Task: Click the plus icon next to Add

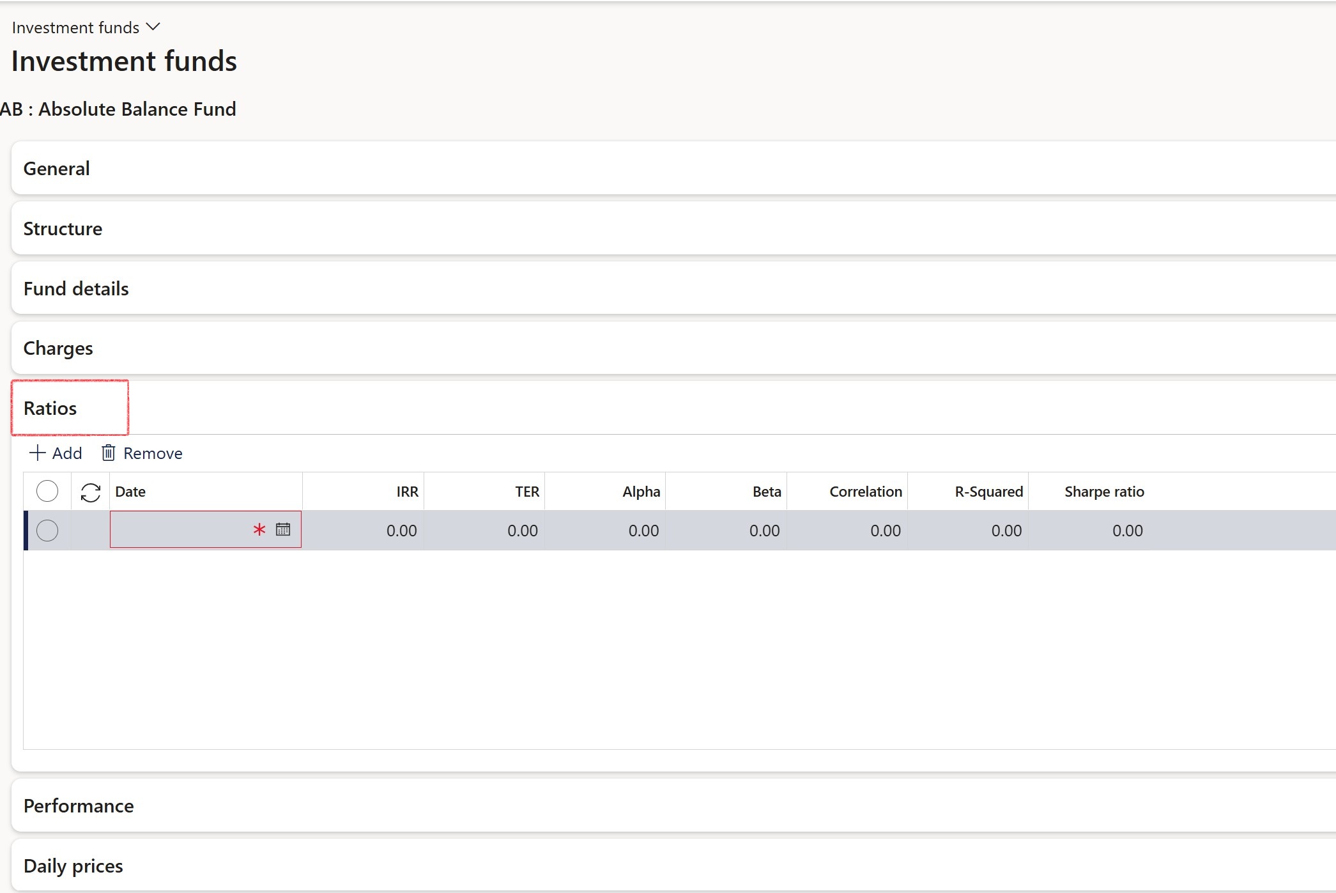Action: tap(38, 453)
